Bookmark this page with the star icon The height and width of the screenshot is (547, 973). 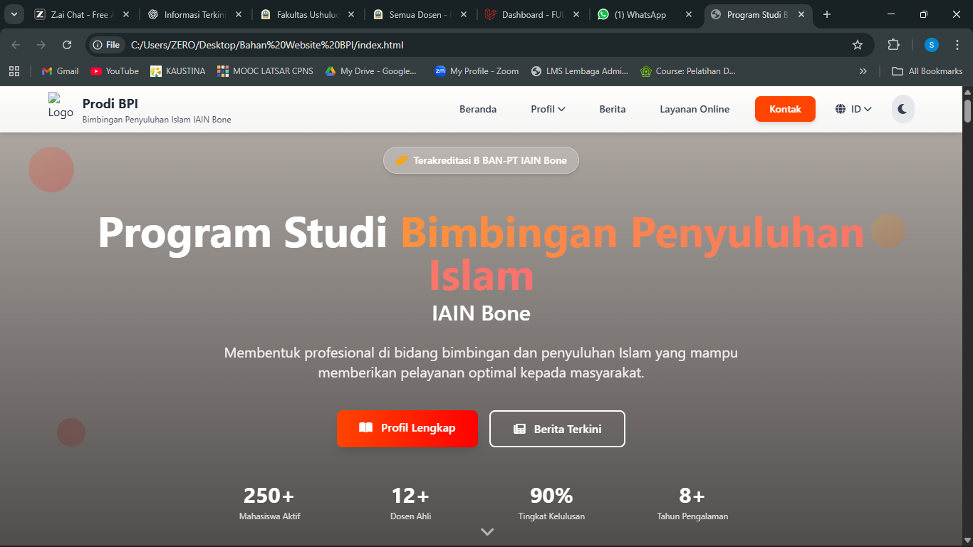pyautogui.click(x=858, y=45)
